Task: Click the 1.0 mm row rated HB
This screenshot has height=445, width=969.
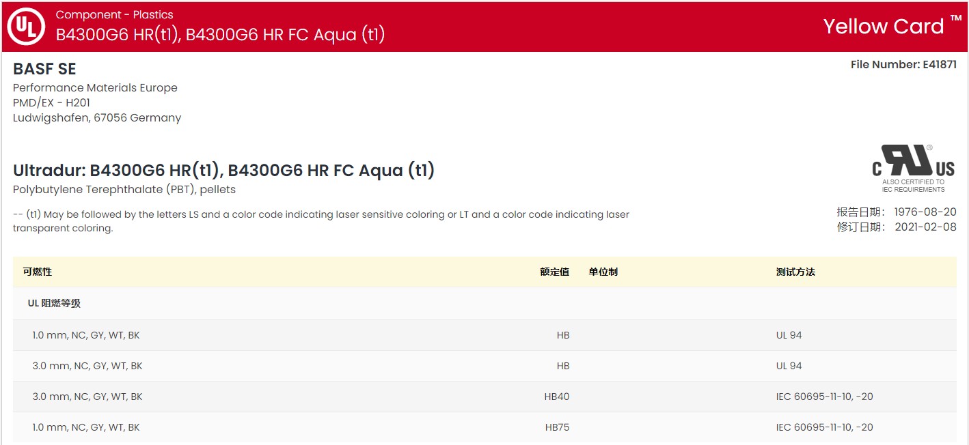Action: tap(485, 335)
